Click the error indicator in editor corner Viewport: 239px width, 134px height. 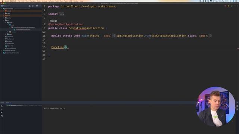[225, 6]
